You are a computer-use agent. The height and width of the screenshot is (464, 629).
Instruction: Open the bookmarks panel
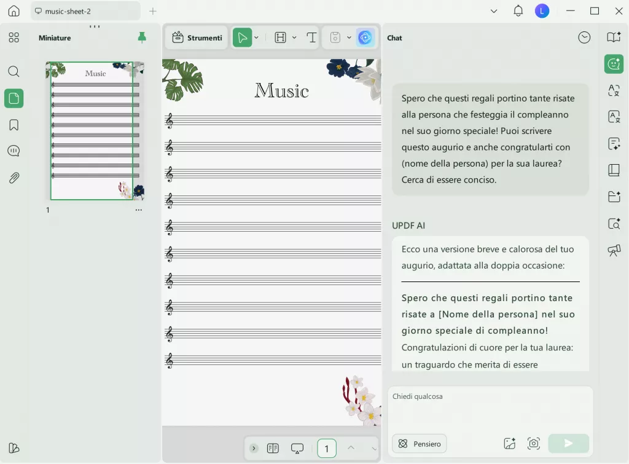14,125
